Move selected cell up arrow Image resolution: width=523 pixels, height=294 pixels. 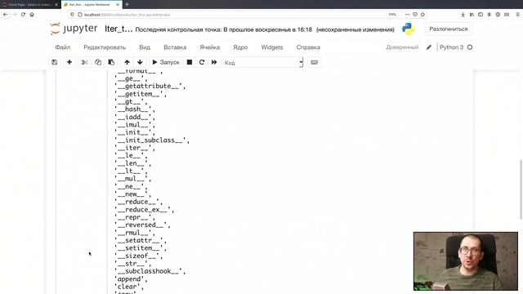pyautogui.click(x=127, y=62)
